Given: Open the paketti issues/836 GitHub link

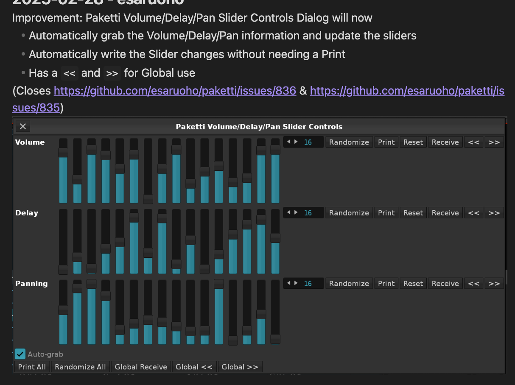Looking at the screenshot, I should tap(175, 91).
